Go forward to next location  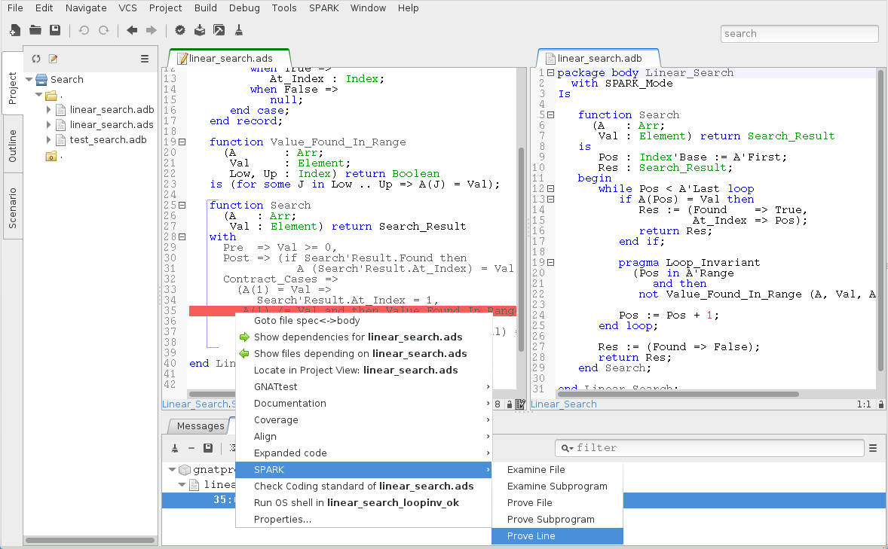[x=152, y=30]
